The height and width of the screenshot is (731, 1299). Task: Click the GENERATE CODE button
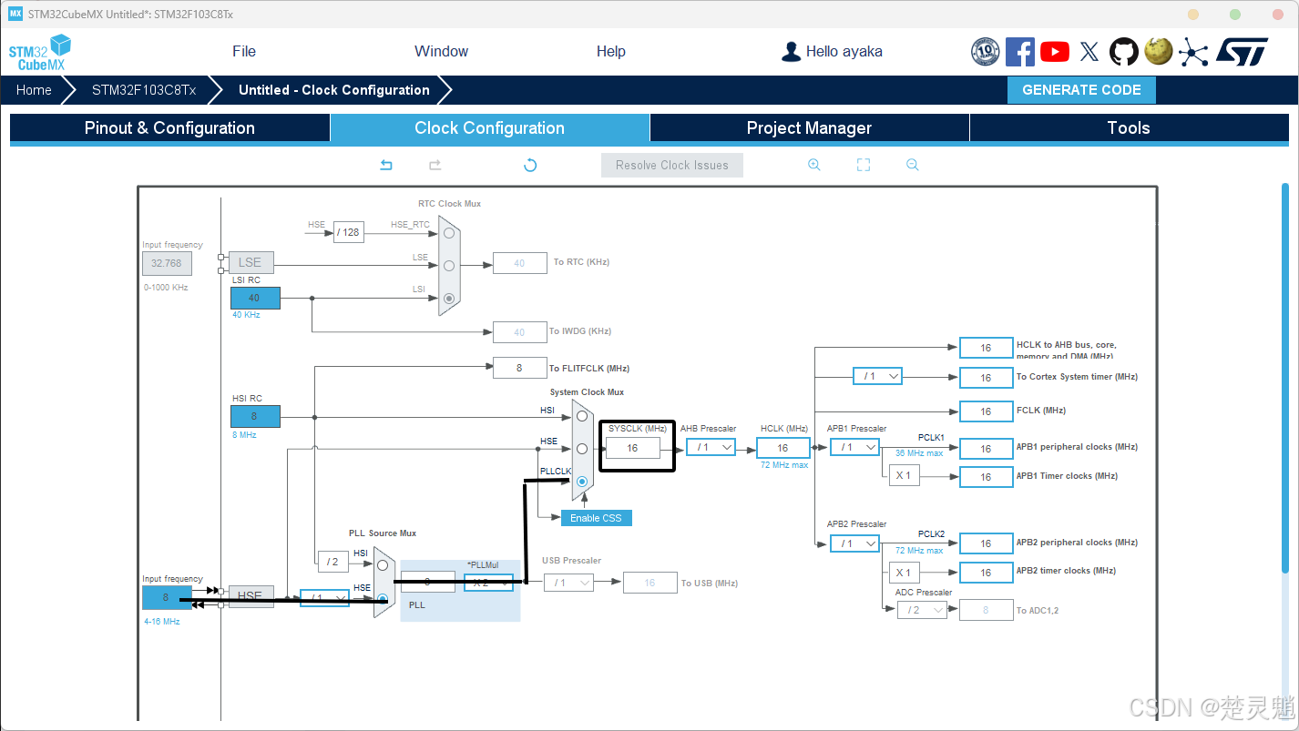click(1081, 90)
